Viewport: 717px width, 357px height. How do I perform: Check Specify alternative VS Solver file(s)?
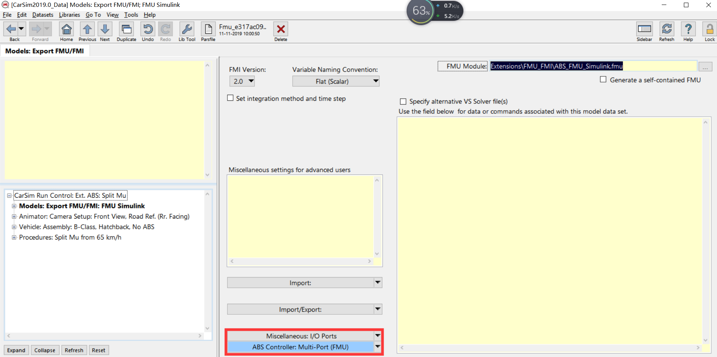pyautogui.click(x=403, y=102)
